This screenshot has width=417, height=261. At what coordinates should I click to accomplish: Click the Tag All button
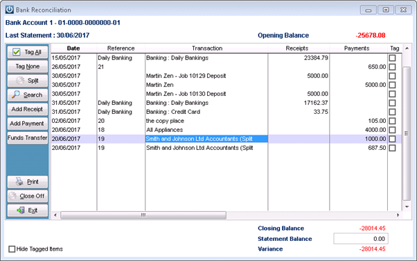[x=28, y=52]
